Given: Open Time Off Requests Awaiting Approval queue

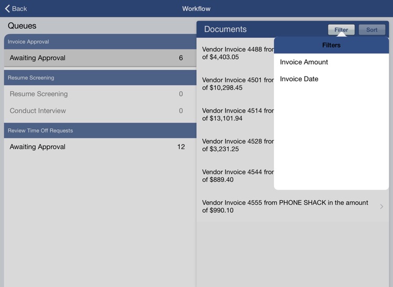Looking at the screenshot, I should point(100,147).
